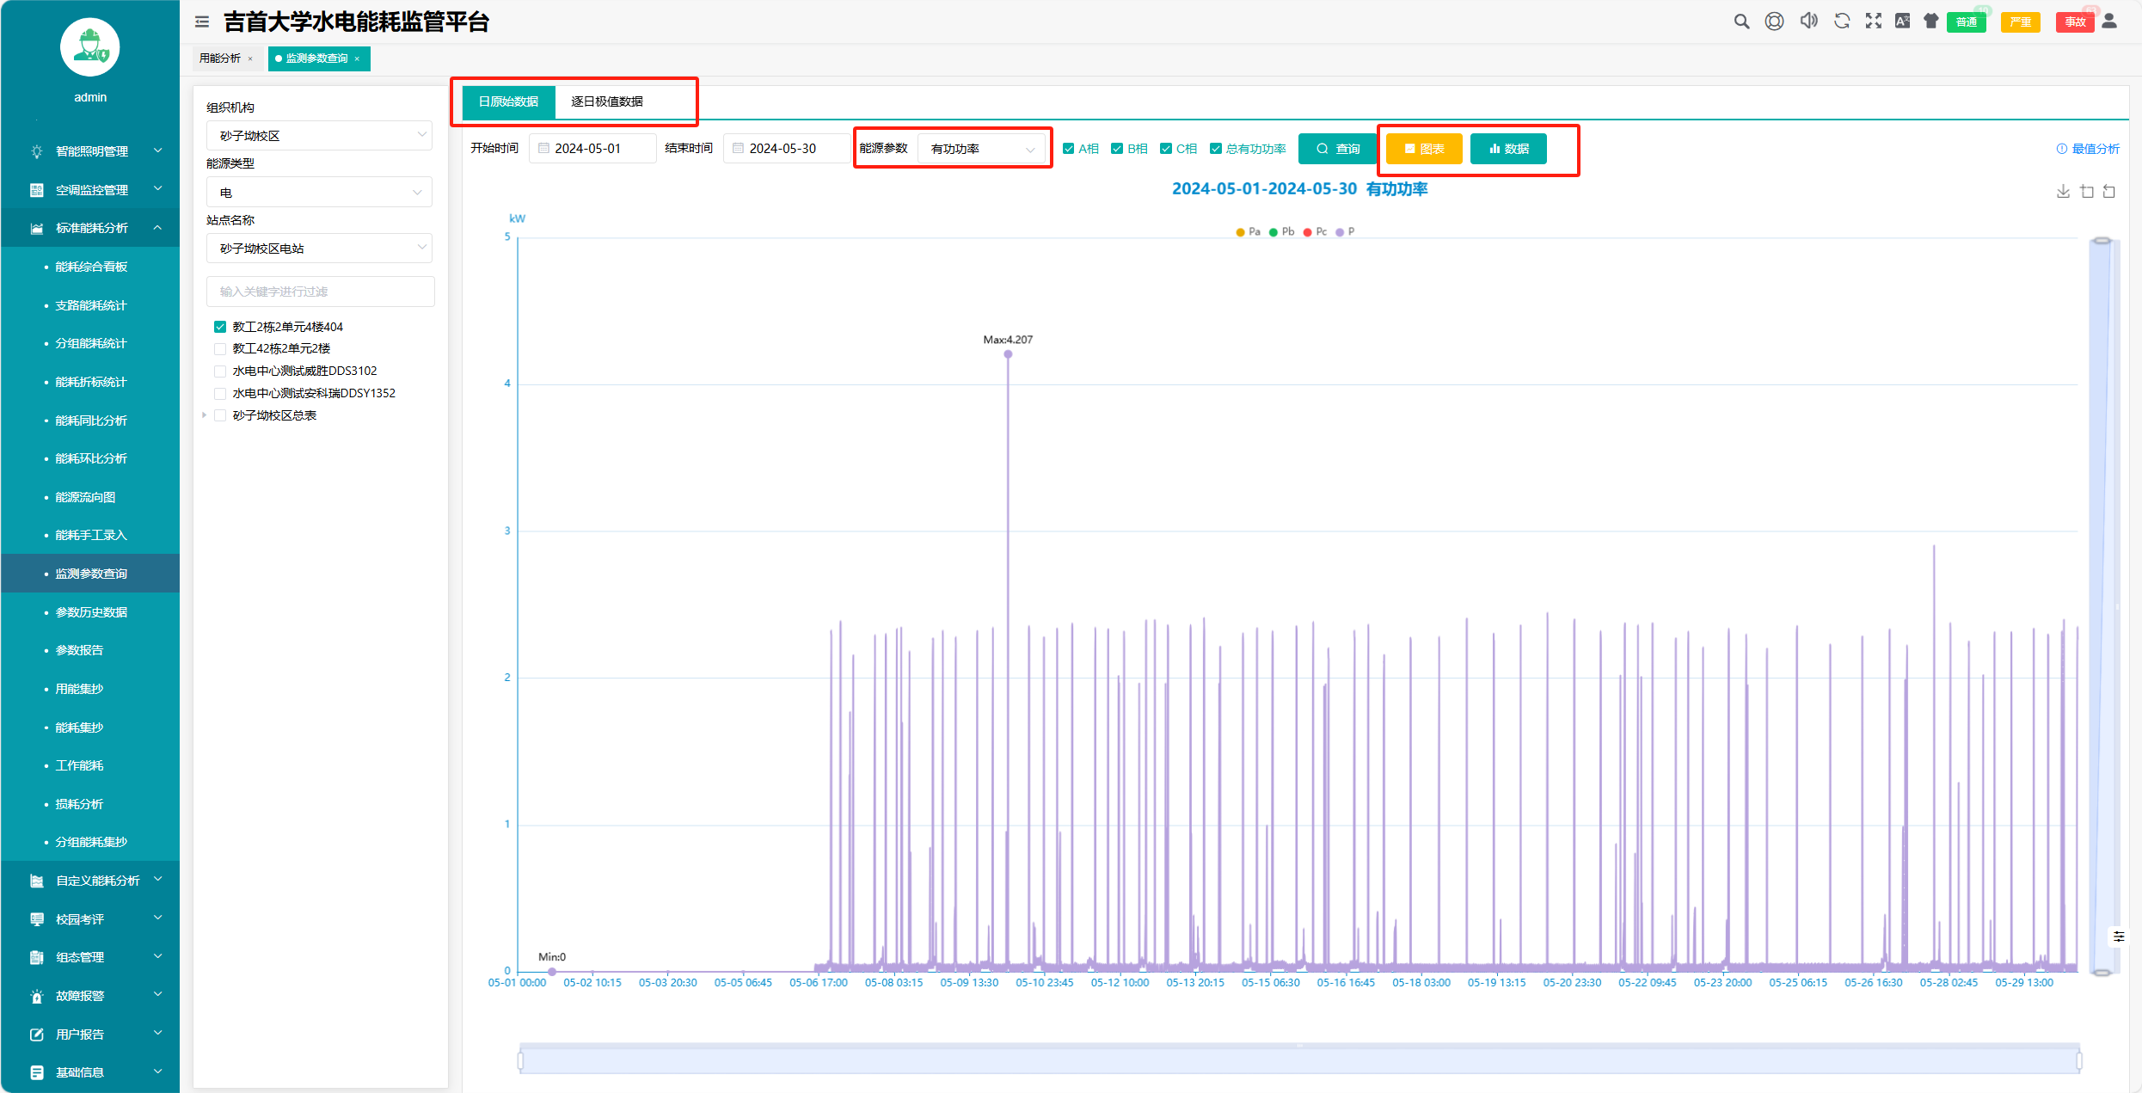This screenshot has height=1093, width=2142.
Task: Click the refresh icon in top bar
Action: point(1841,21)
